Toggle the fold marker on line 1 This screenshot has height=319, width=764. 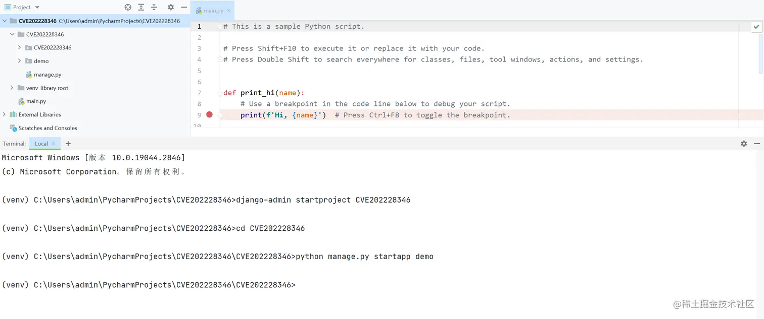(219, 26)
